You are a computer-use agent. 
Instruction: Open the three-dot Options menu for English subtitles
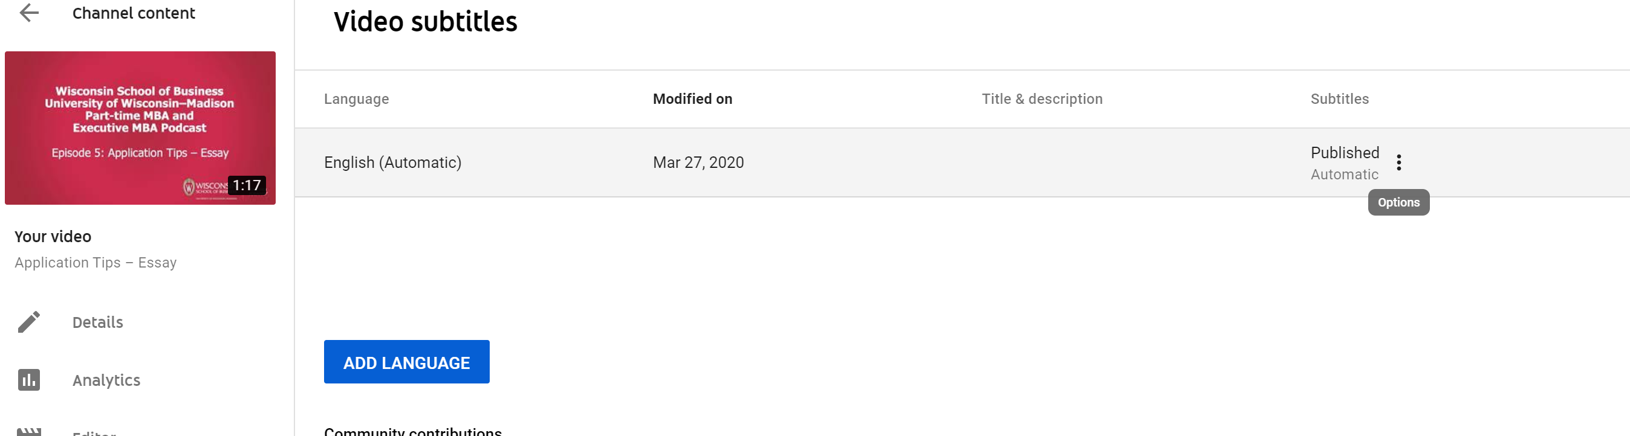click(1398, 162)
